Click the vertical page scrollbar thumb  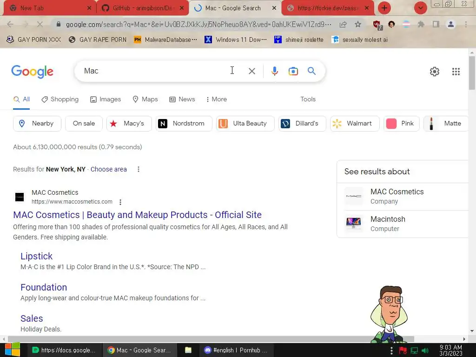point(472,73)
